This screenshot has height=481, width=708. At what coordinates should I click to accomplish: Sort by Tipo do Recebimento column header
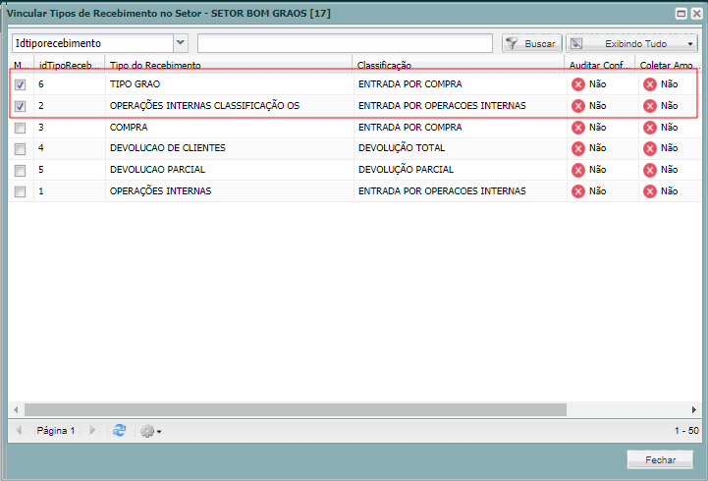point(229,65)
